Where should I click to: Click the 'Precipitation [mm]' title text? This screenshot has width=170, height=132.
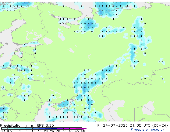17,126
